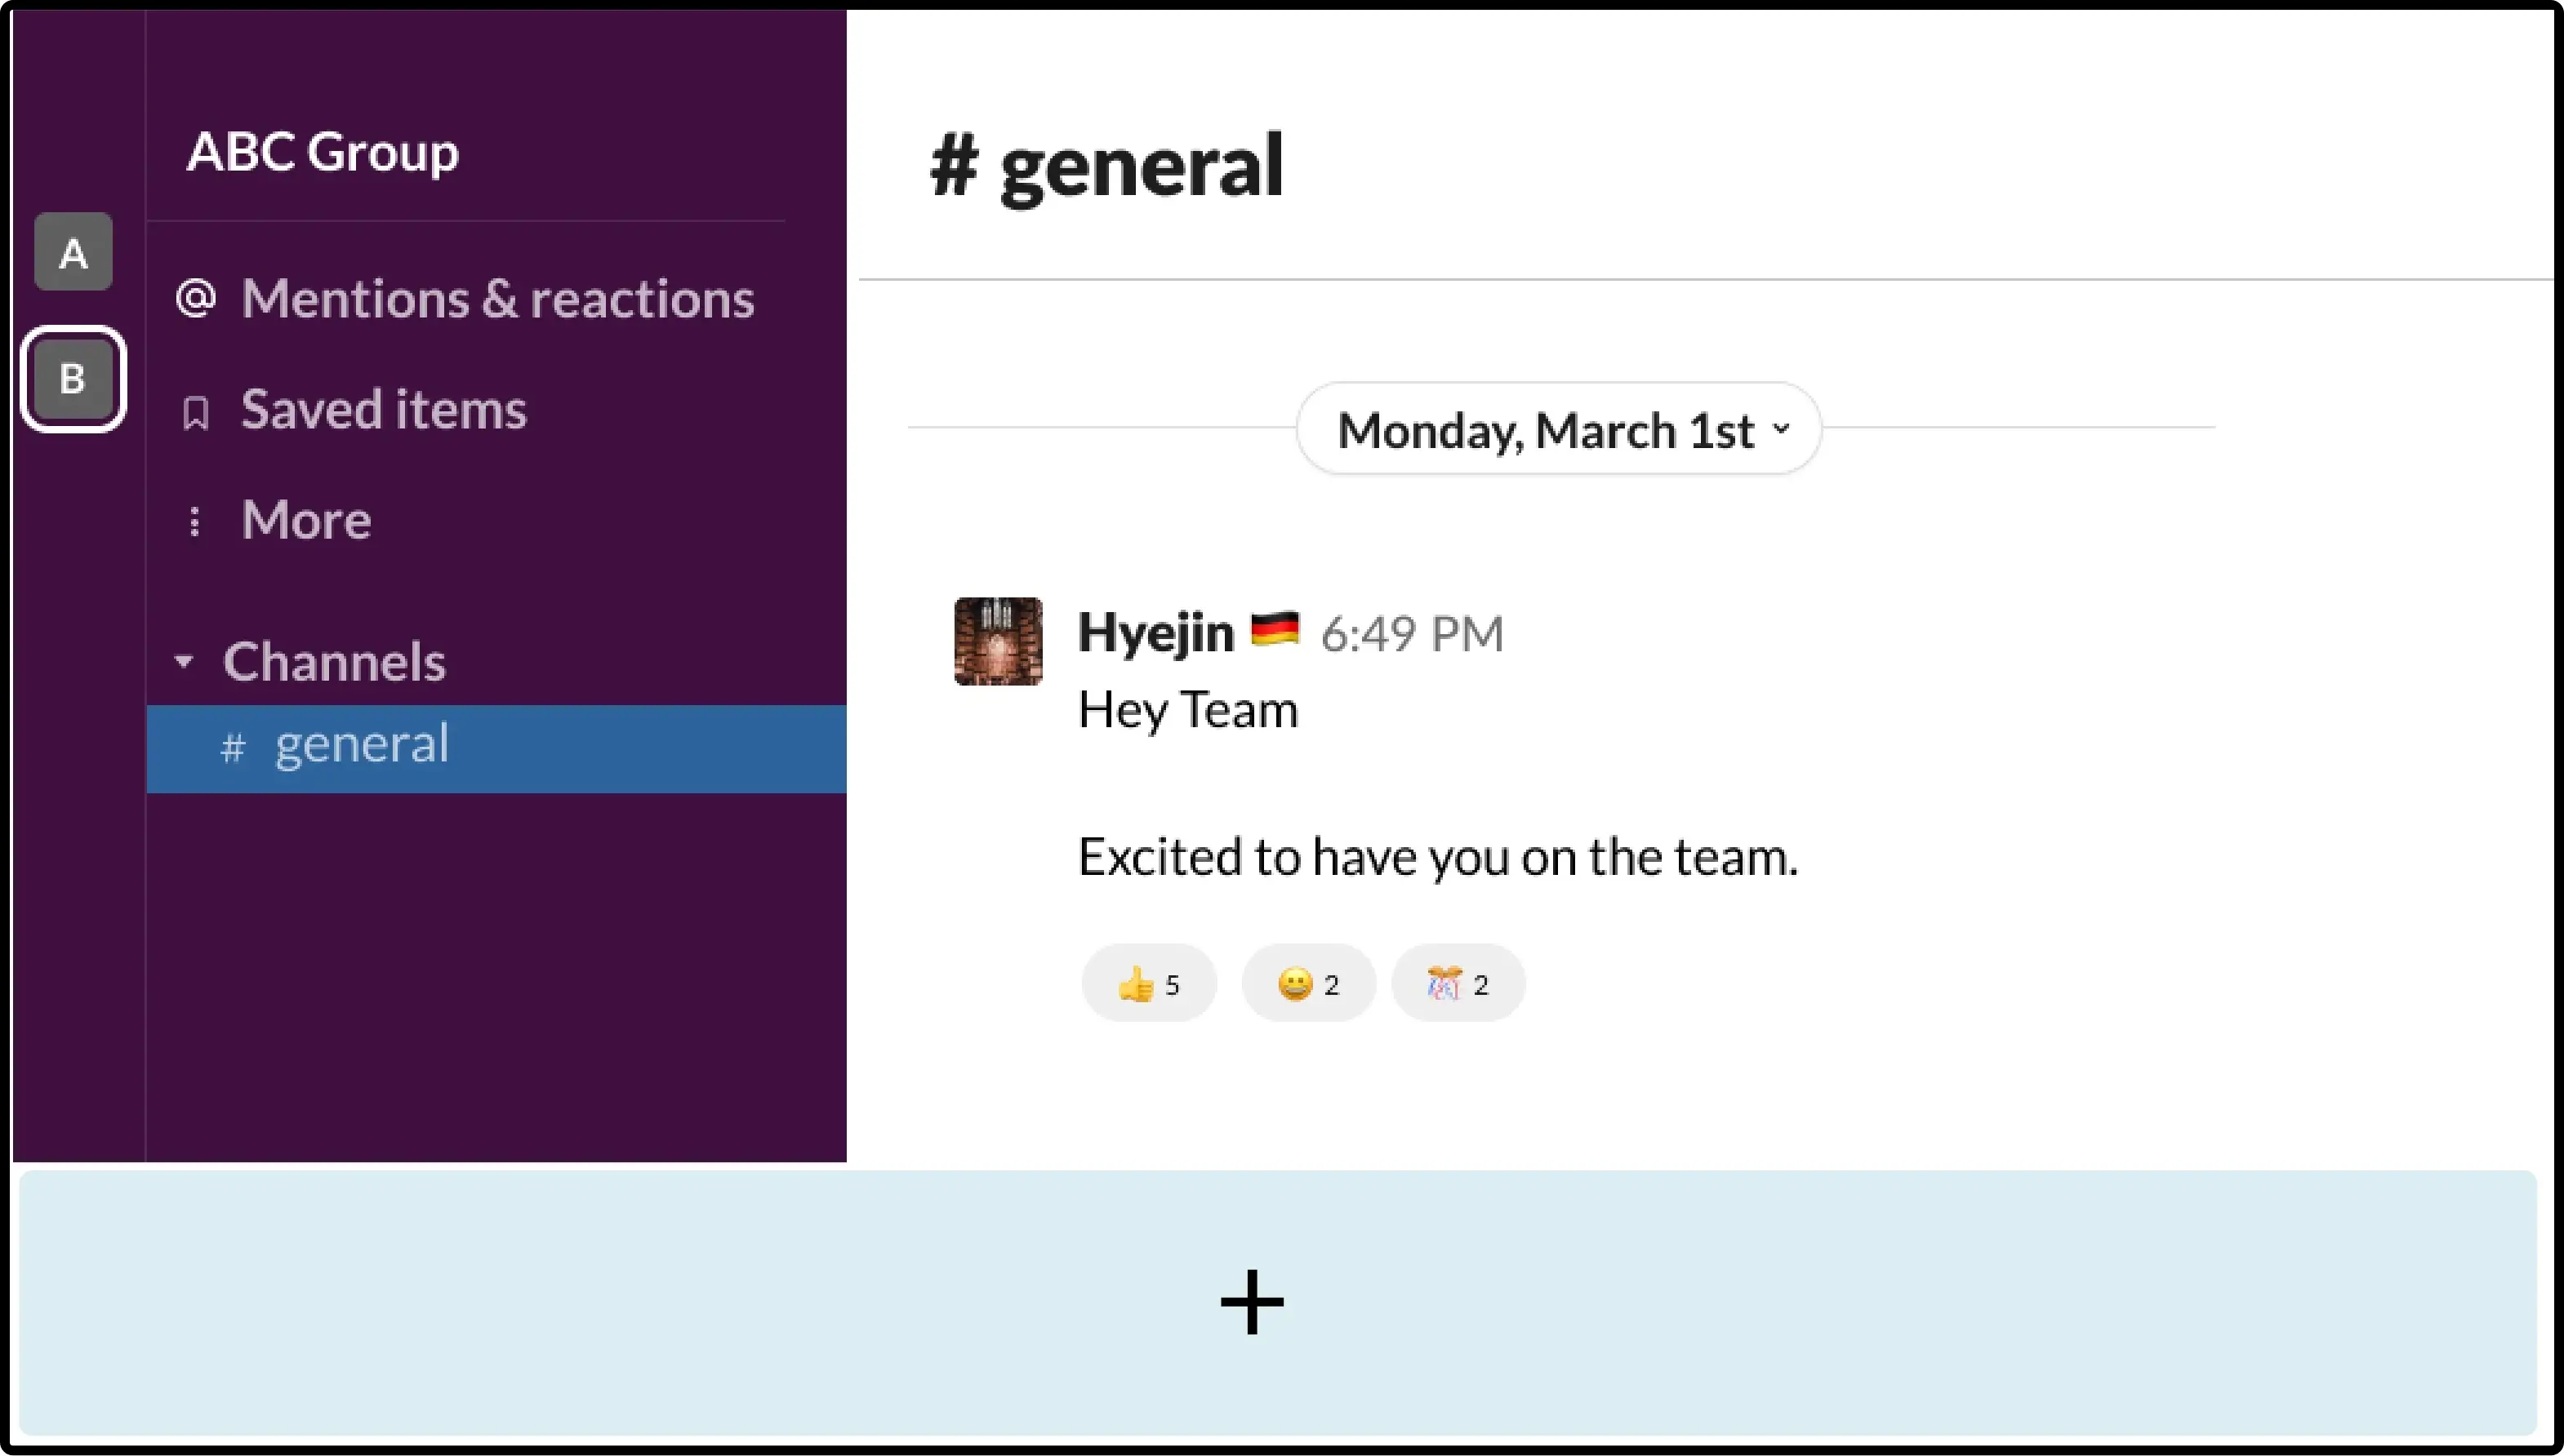Click the More options ellipsis icon

coord(195,517)
